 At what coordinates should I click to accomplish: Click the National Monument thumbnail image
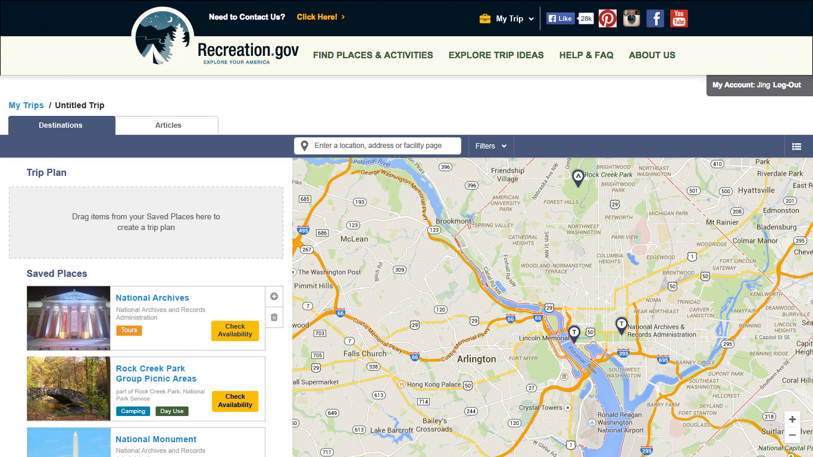pos(68,442)
